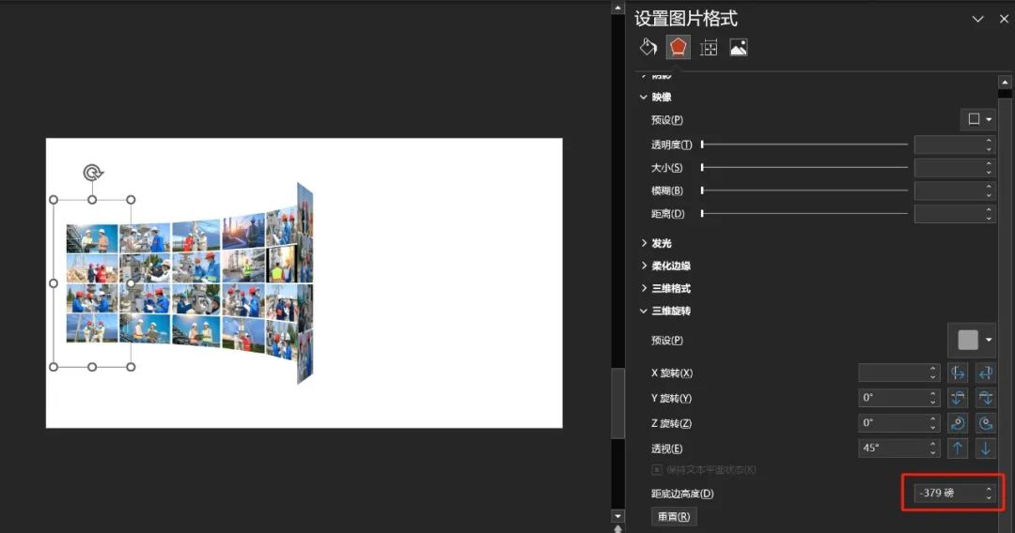
Task: Select the top-left photo in collage
Action: coord(92,238)
